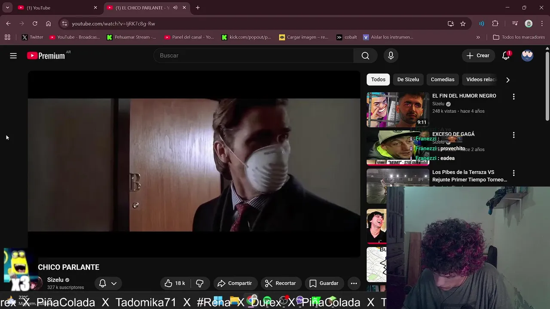Install app icon in address bar
Image resolution: width=550 pixels, height=309 pixels.
coord(451,24)
